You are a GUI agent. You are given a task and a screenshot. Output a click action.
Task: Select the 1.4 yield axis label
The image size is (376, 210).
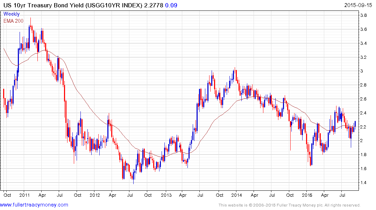click(363, 182)
